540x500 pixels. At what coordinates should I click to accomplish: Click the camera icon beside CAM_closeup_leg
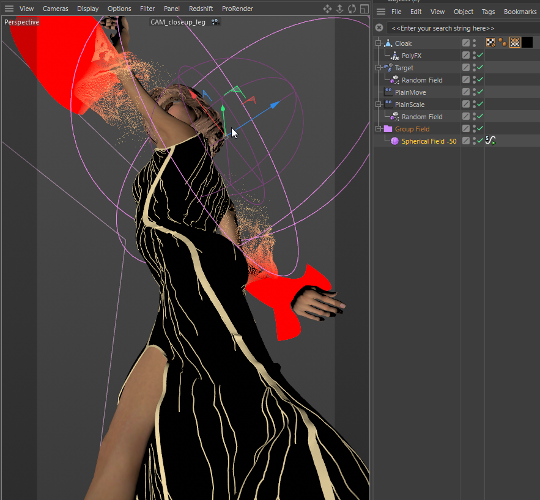tap(216, 22)
